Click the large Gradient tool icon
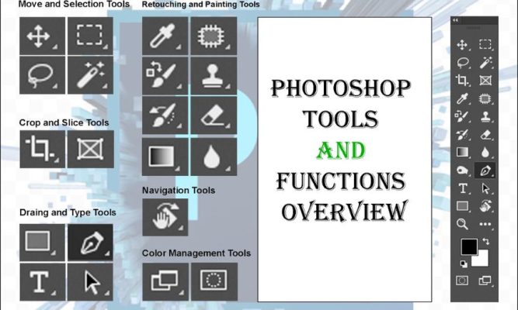Screen dimensions: 518x310 (165, 157)
